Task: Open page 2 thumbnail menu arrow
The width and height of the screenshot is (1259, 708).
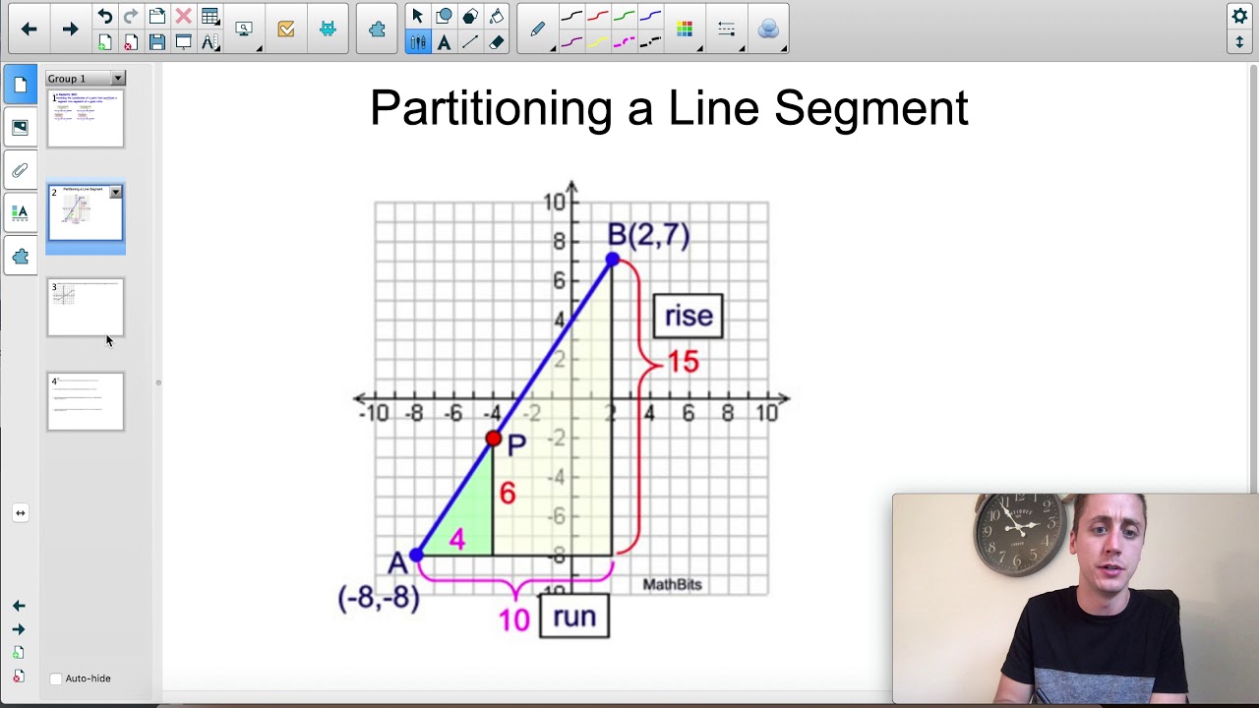Action: pyautogui.click(x=115, y=192)
